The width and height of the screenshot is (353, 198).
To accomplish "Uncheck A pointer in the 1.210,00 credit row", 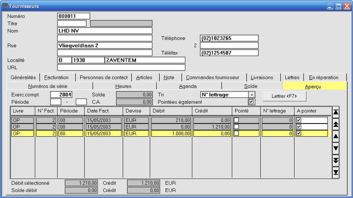I will pyautogui.click(x=299, y=127).
